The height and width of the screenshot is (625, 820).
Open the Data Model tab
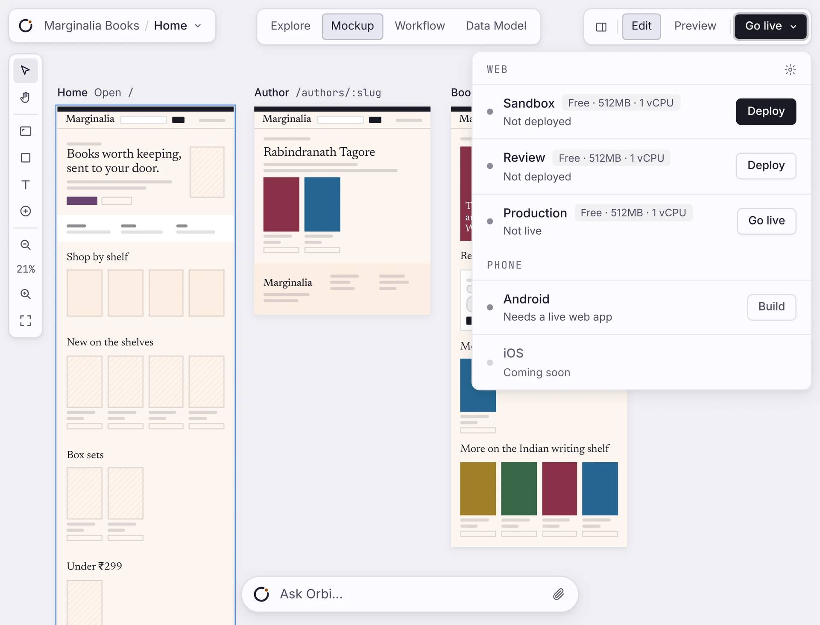pos(496,26)
